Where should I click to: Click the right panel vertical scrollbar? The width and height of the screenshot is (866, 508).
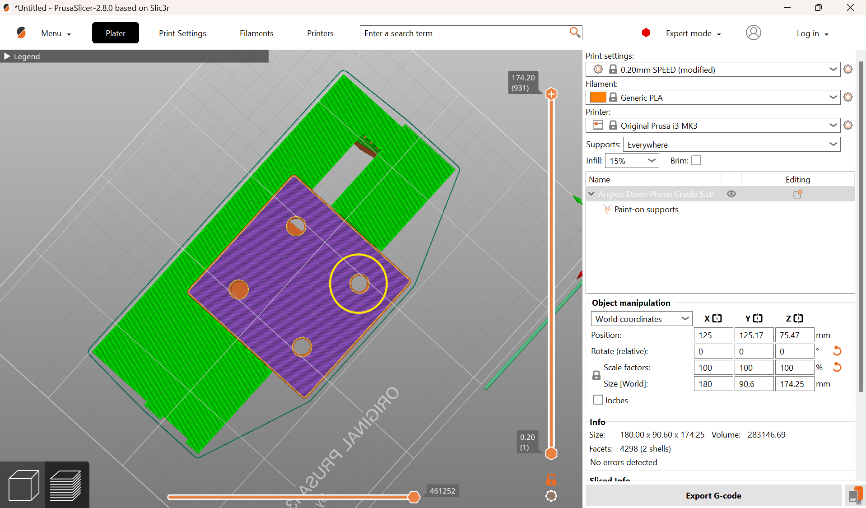861,226
